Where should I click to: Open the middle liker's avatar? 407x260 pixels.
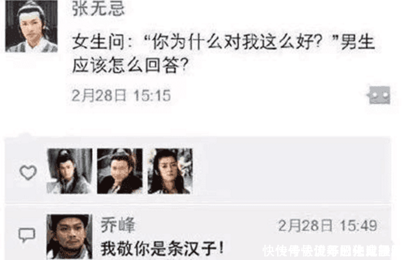pos(120,171)
